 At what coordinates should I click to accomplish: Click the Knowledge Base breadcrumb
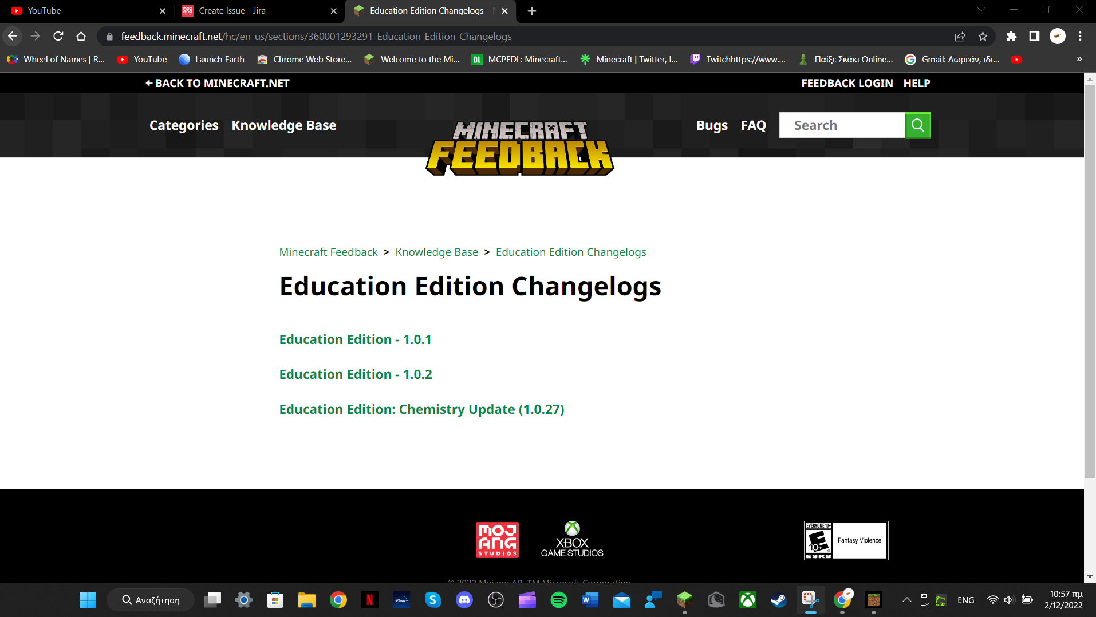[436, 252]
